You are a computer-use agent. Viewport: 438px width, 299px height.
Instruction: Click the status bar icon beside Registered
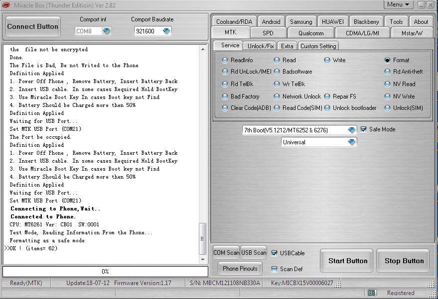coord(372,293)
